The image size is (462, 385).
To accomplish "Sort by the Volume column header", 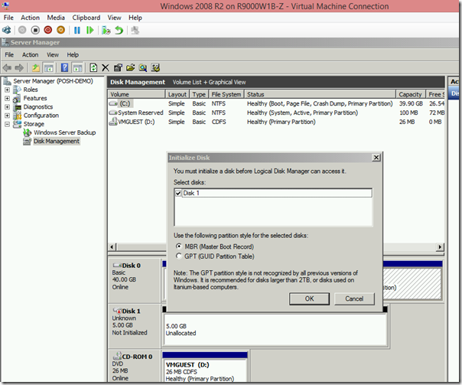I will click(136, 94).
